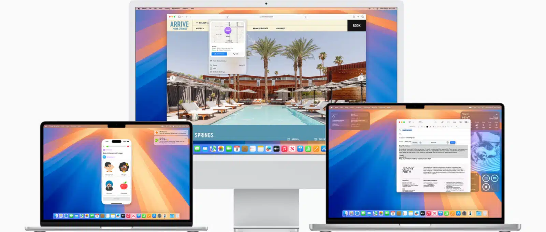Open Reminders in the iMac dock

pos(253,149)
